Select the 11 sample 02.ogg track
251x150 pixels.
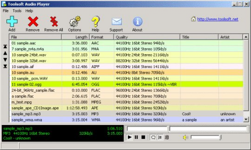tap(40, 84)
